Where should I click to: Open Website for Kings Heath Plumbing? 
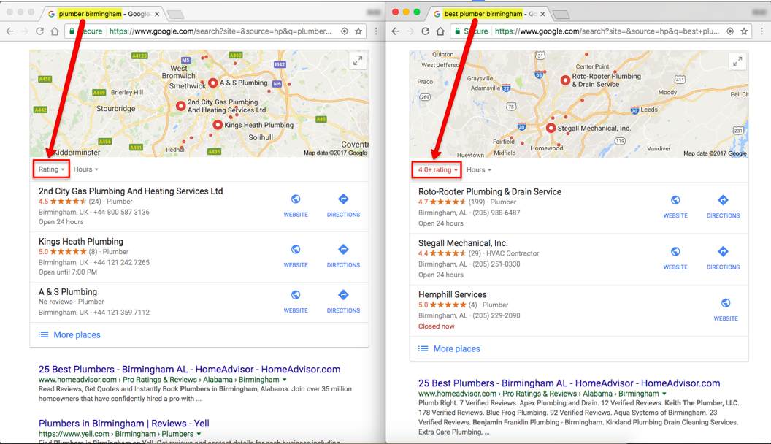pos(296,256)
